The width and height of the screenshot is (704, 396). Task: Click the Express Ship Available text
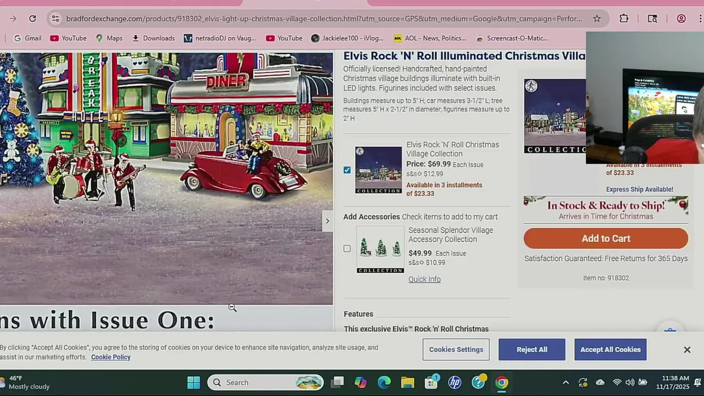(640, 189)
